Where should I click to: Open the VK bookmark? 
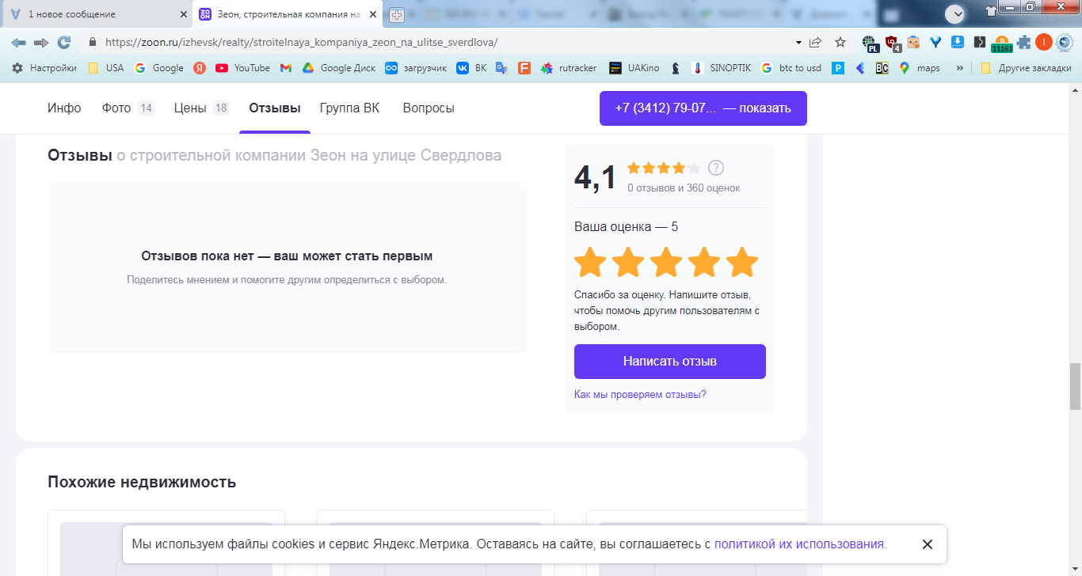471,68
